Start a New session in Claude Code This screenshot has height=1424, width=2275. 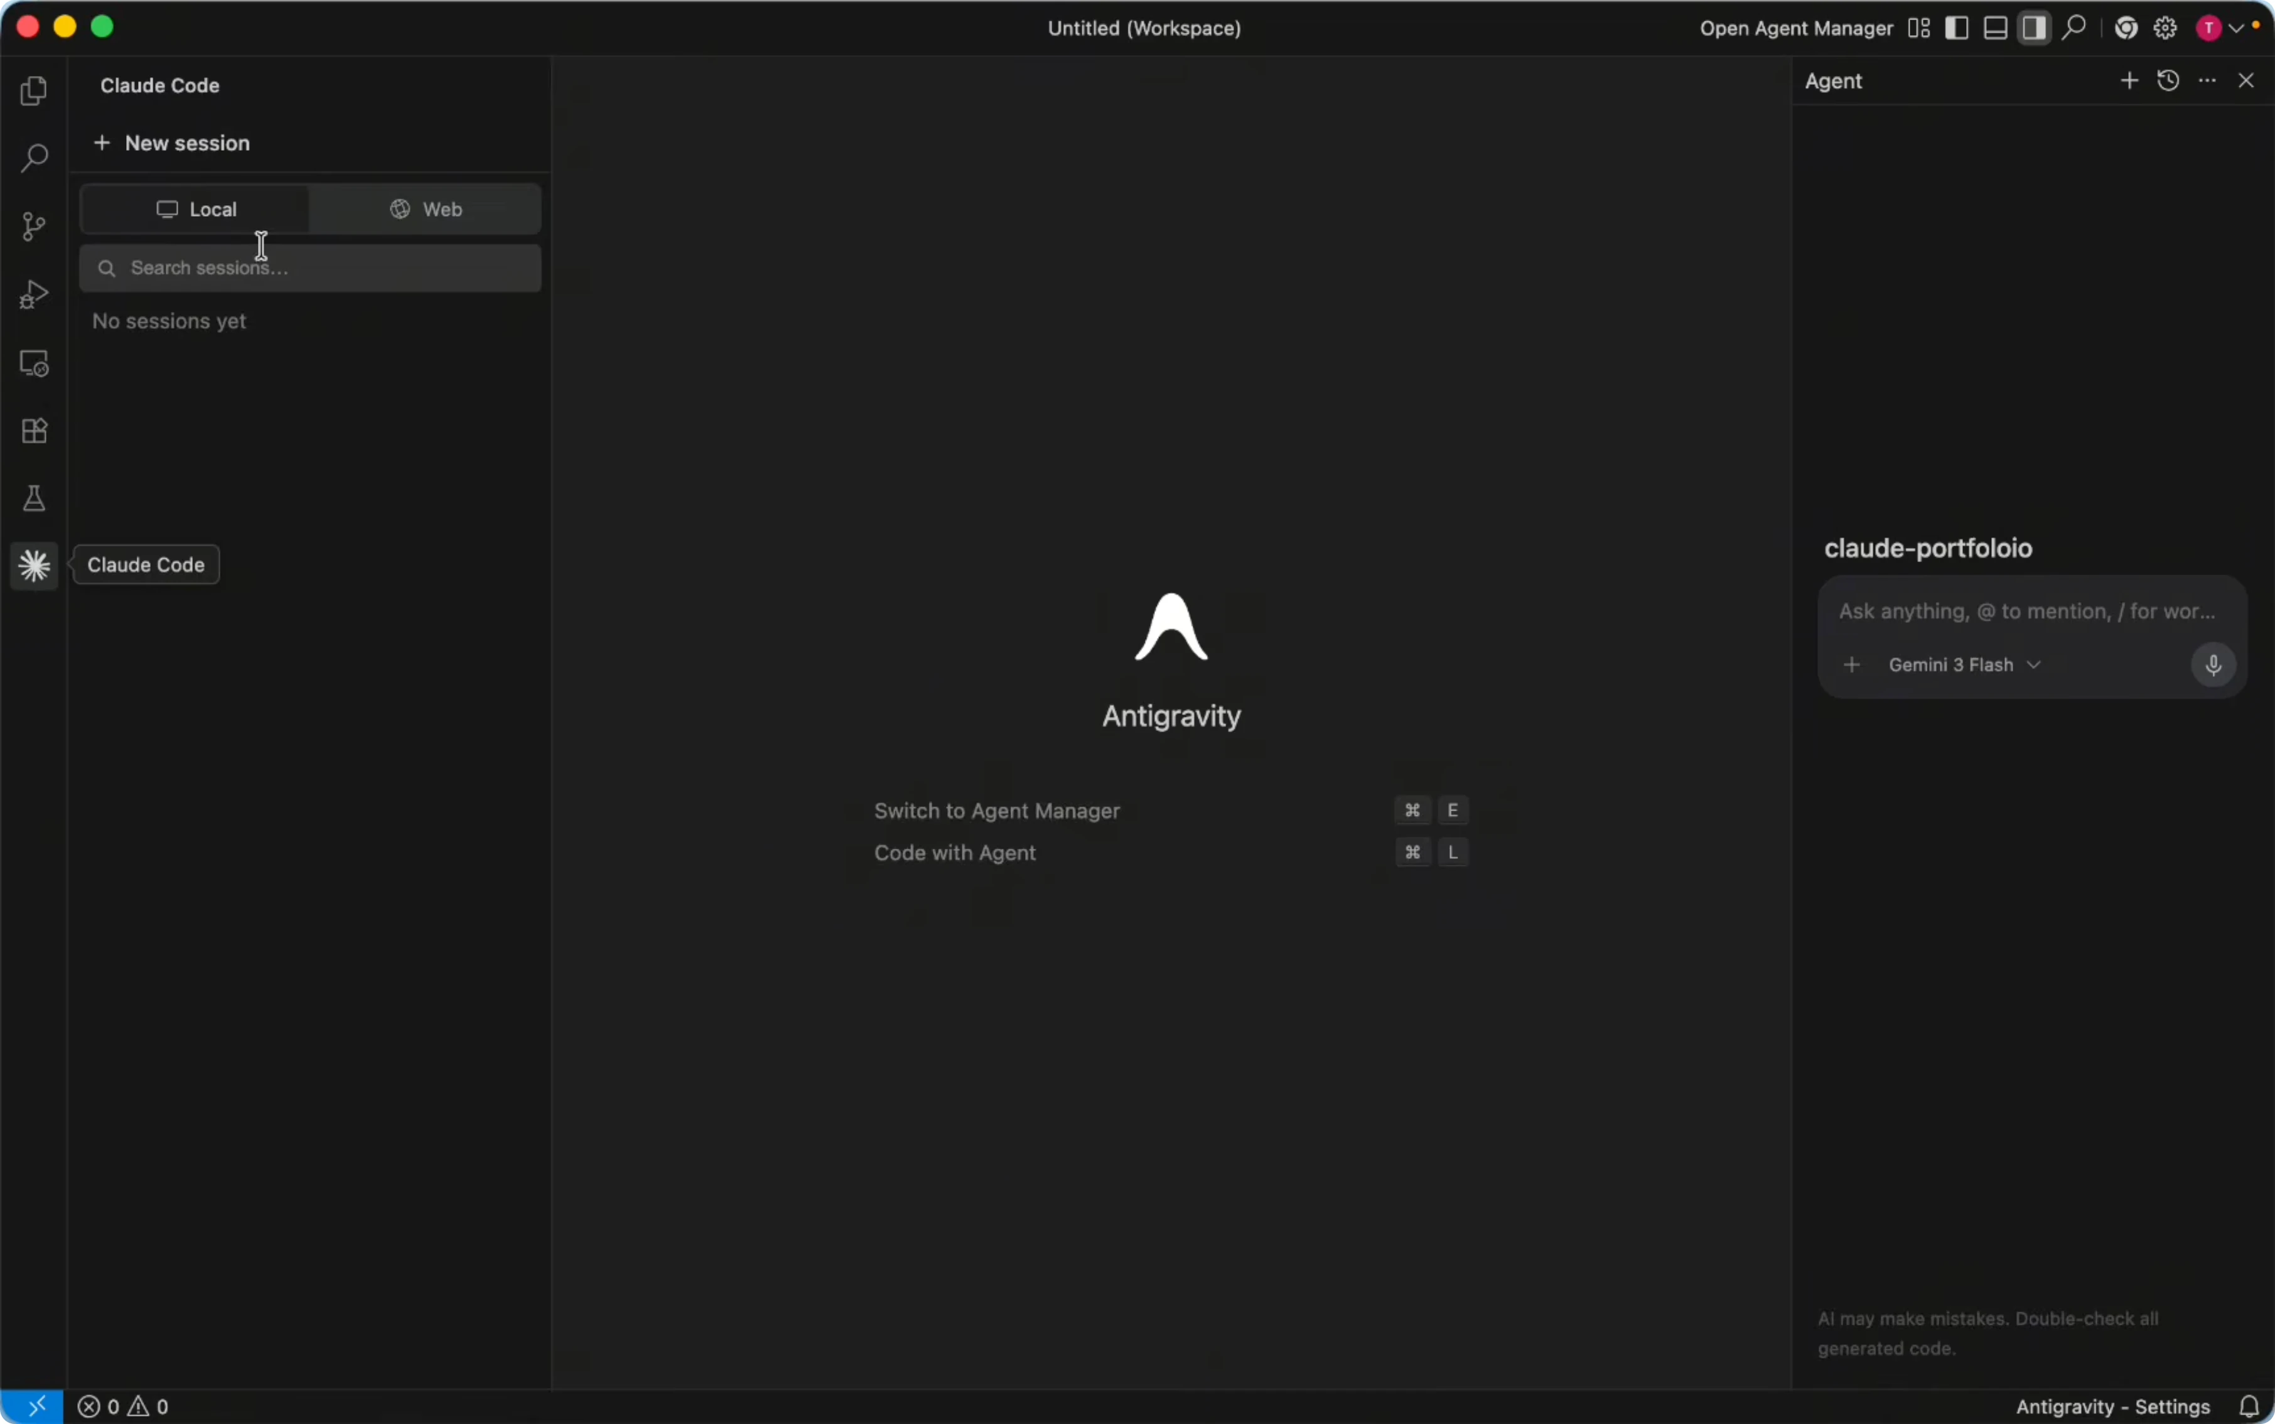pyautogui.click(x=171, y=143)
